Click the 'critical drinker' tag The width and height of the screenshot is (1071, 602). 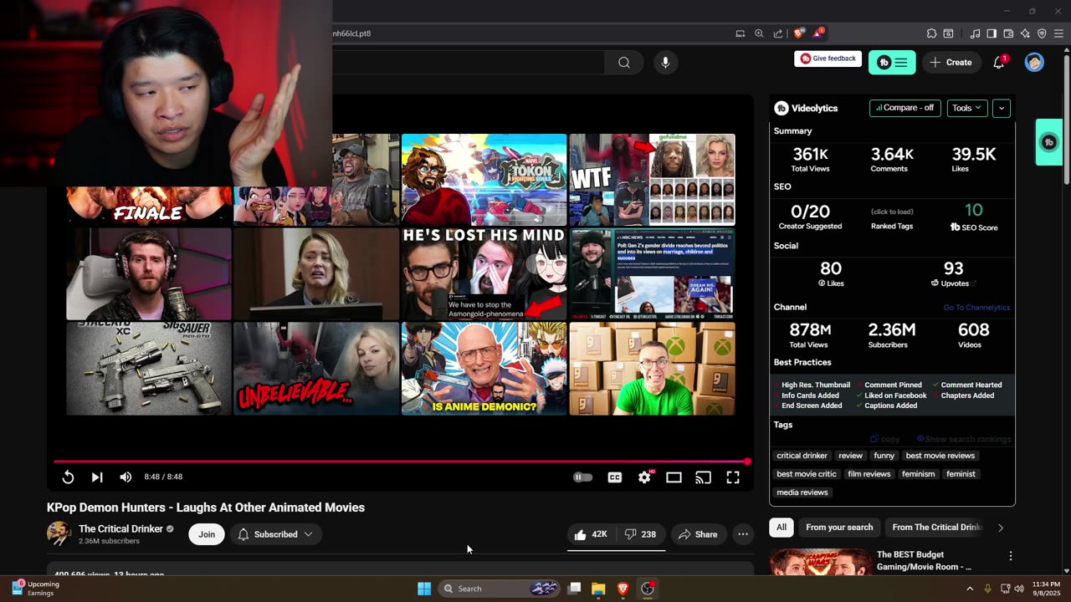802,456
